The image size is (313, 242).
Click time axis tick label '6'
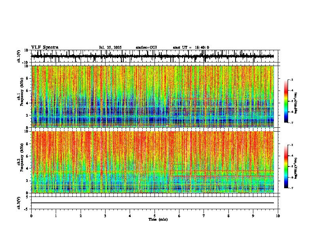tap(179, 216)
